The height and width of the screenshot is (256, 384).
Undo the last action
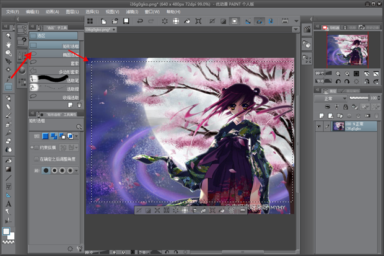pyautogui.click(x=140, y=21)
